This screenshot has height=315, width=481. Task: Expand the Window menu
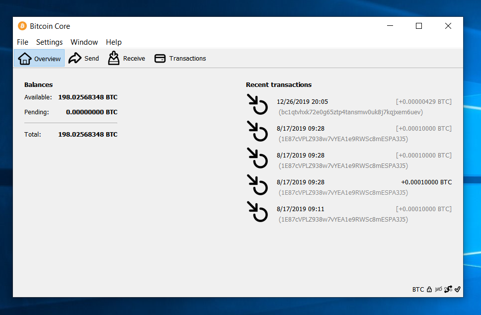pos(84,42)
